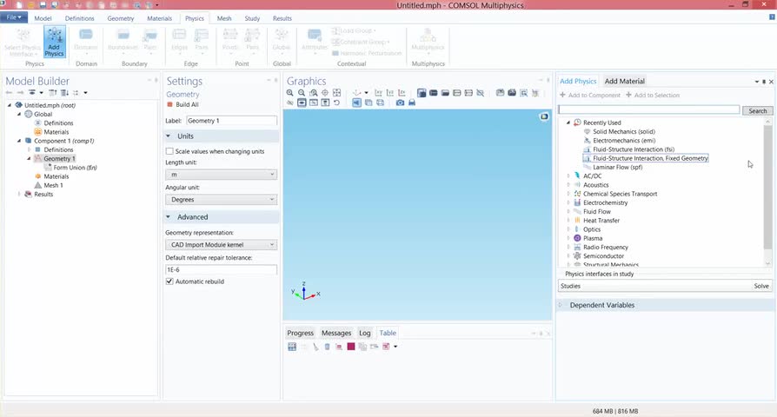This screenshot has width=777, height=417.
Task: Switch to the Messages tab
Action: tap(336, 333)
